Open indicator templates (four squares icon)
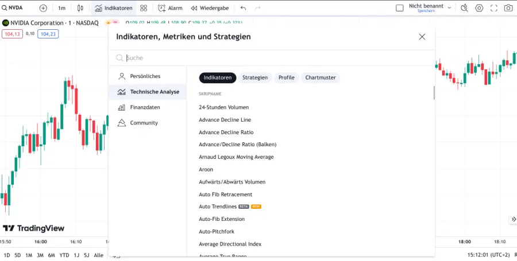The width and height of the screenshot is (517, 261). (x=144, y=8)
